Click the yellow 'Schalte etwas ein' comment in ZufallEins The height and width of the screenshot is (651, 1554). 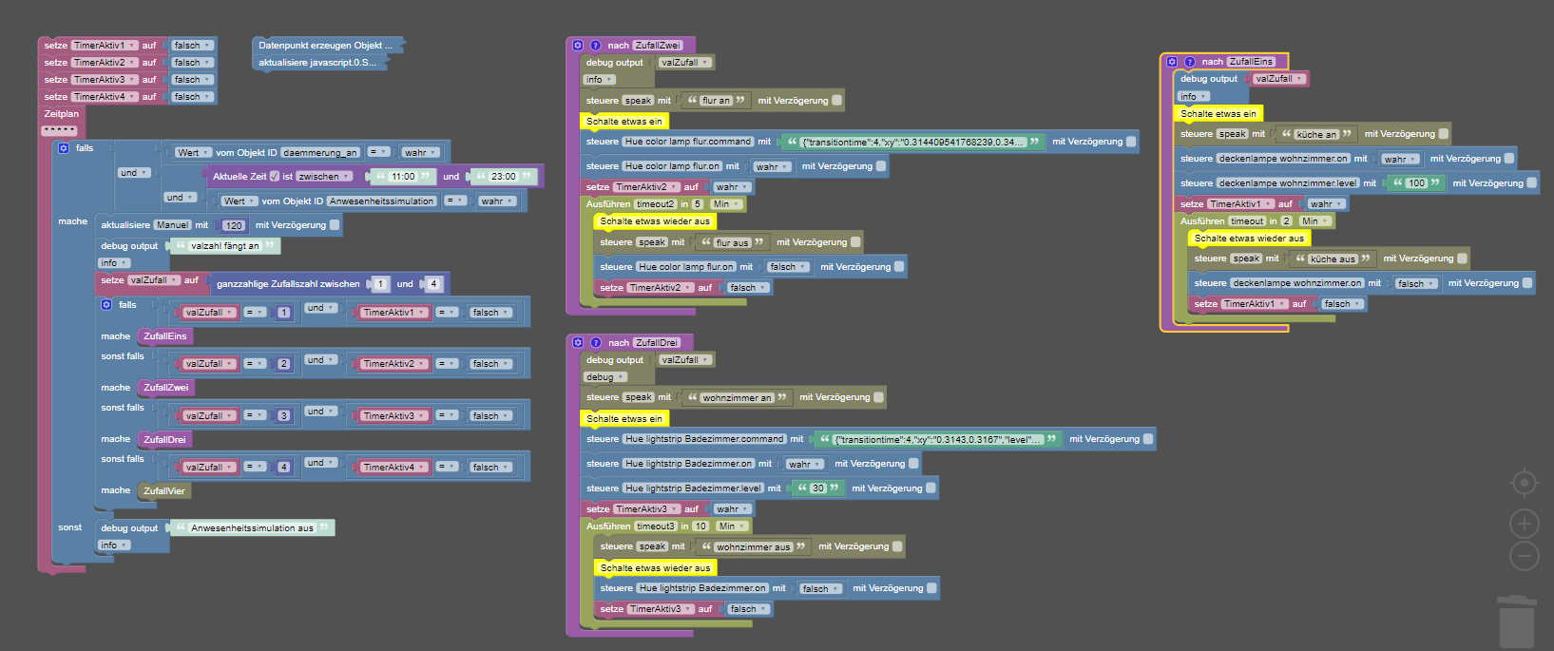(1218, 114)
